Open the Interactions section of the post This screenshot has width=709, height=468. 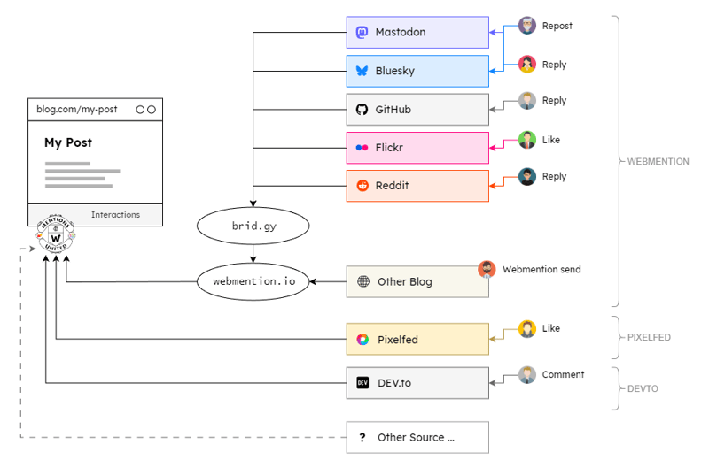(115, 215)
